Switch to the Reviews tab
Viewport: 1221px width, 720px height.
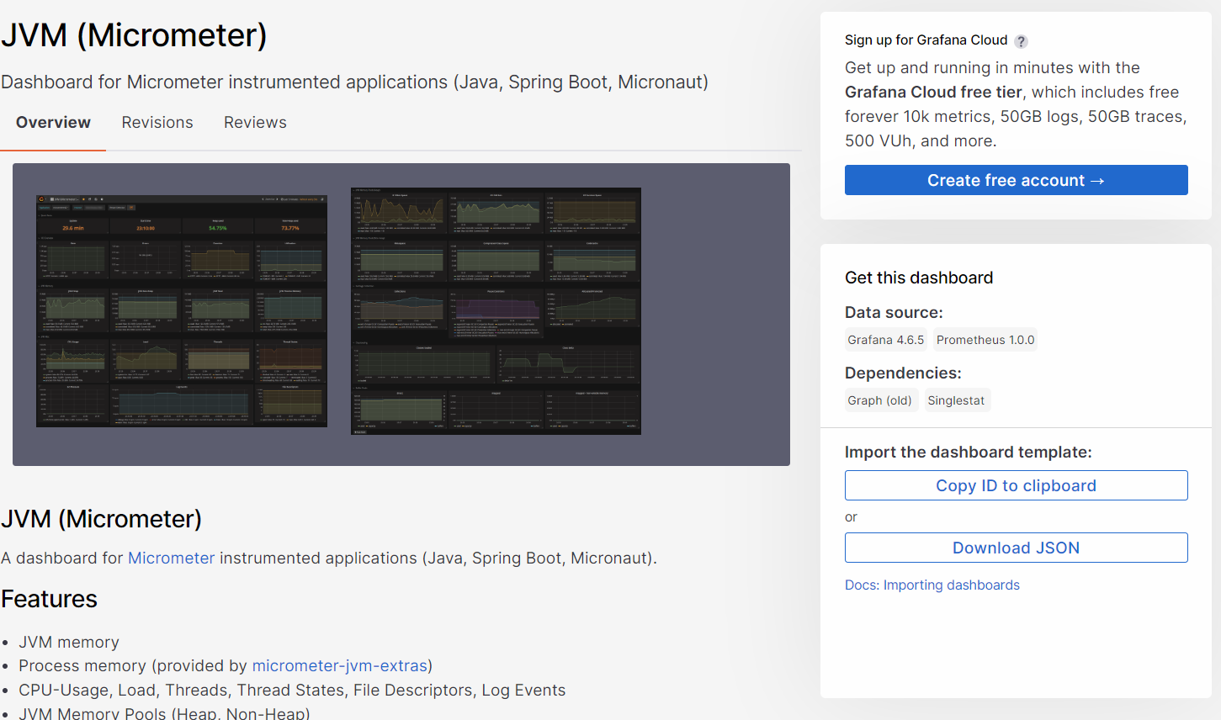255,123
